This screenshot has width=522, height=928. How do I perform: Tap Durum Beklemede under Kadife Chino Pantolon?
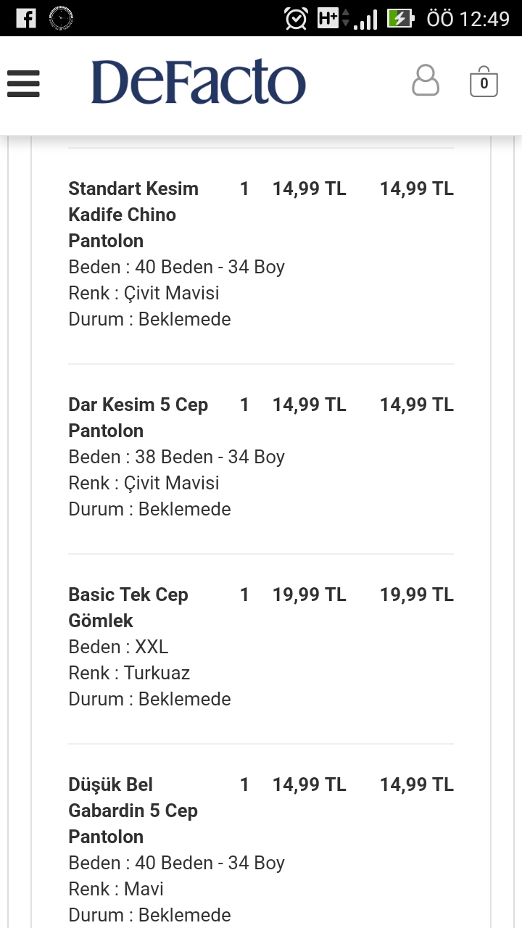(149, 319)
